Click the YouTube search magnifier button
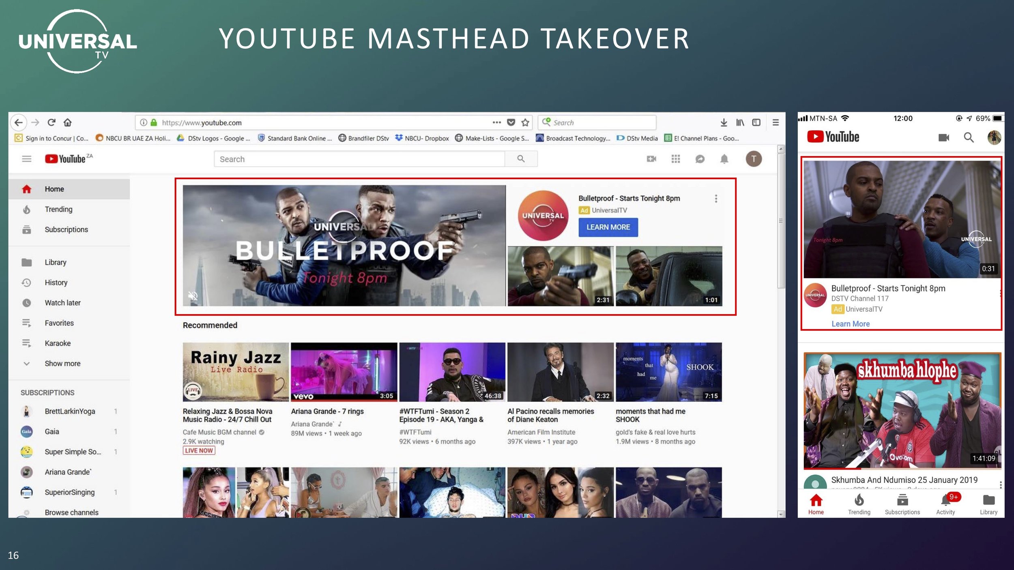The image size is (1014, 570). (x=521, y=159)
